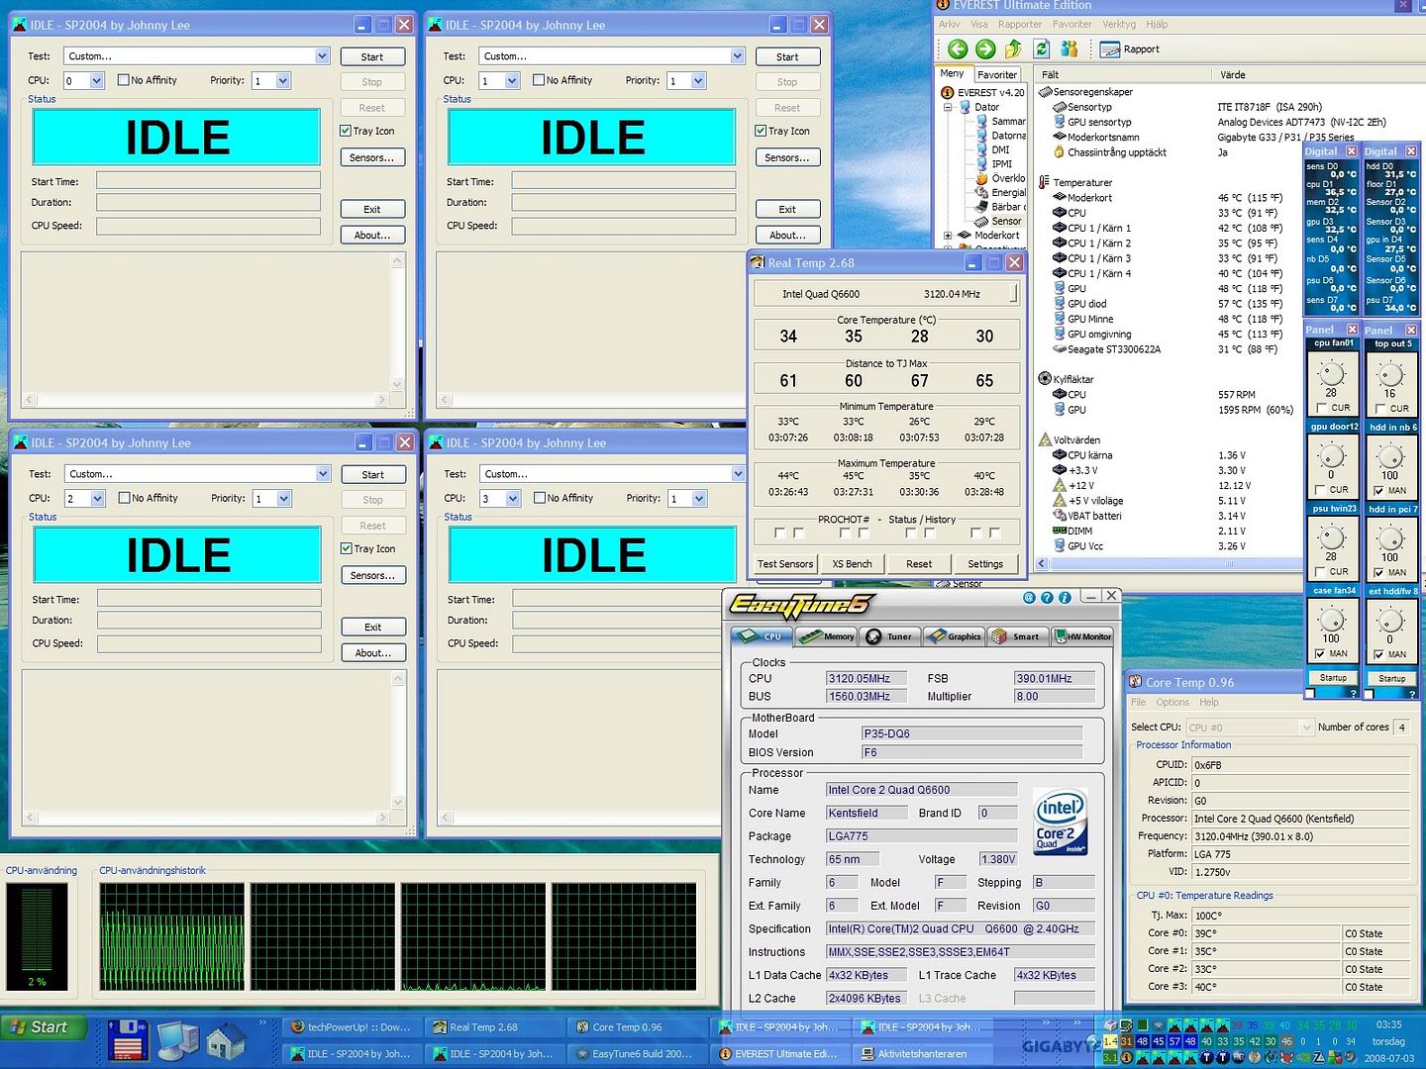Toggle No Affinity in the CPU 1 SP2004 window

[539, 80]
